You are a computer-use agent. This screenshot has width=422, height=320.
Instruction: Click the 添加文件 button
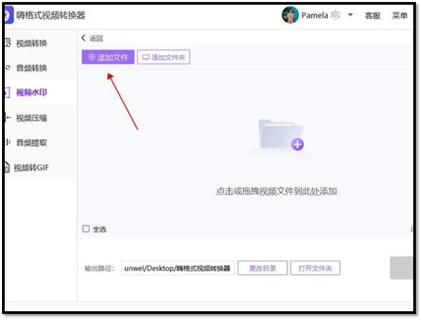click(x=108, y=57)
